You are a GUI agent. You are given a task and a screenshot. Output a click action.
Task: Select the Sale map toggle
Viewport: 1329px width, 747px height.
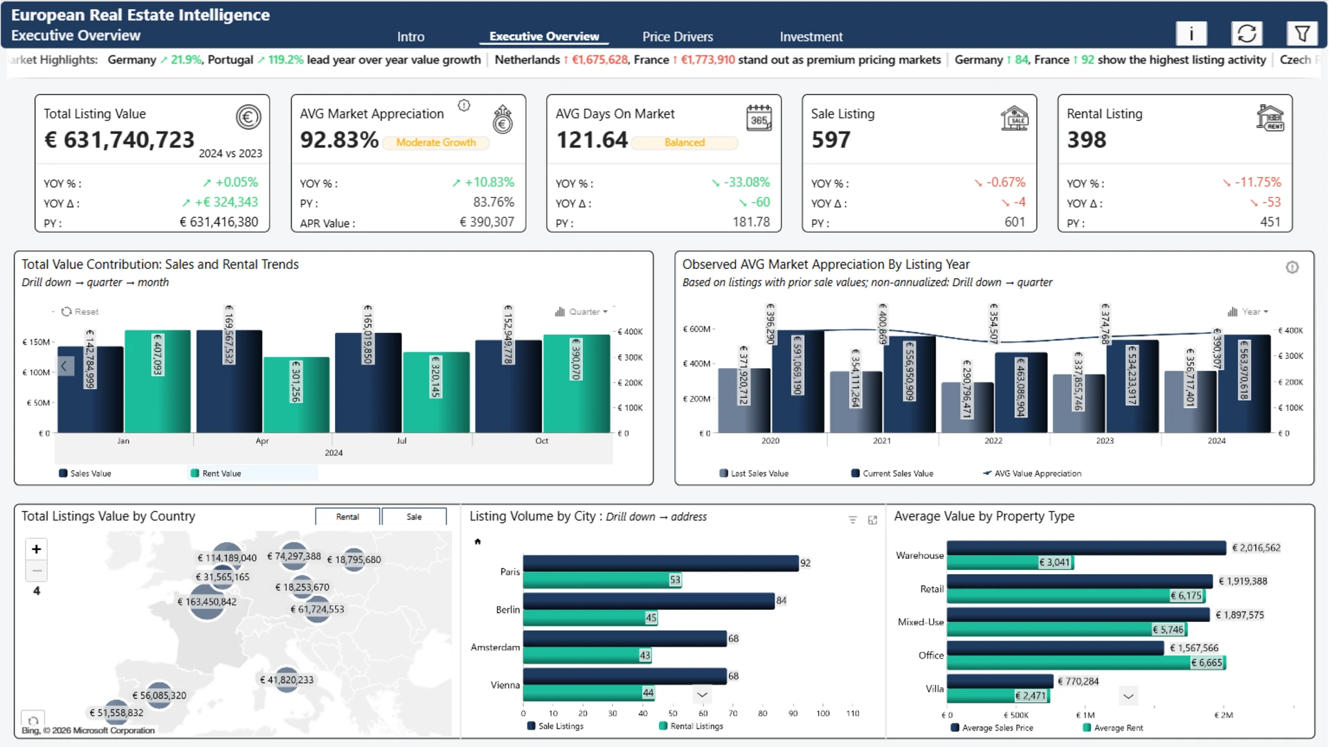(414, 517)
